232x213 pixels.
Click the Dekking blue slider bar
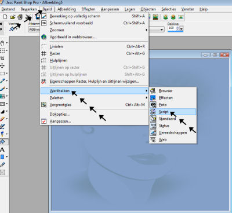coord(175,31)
